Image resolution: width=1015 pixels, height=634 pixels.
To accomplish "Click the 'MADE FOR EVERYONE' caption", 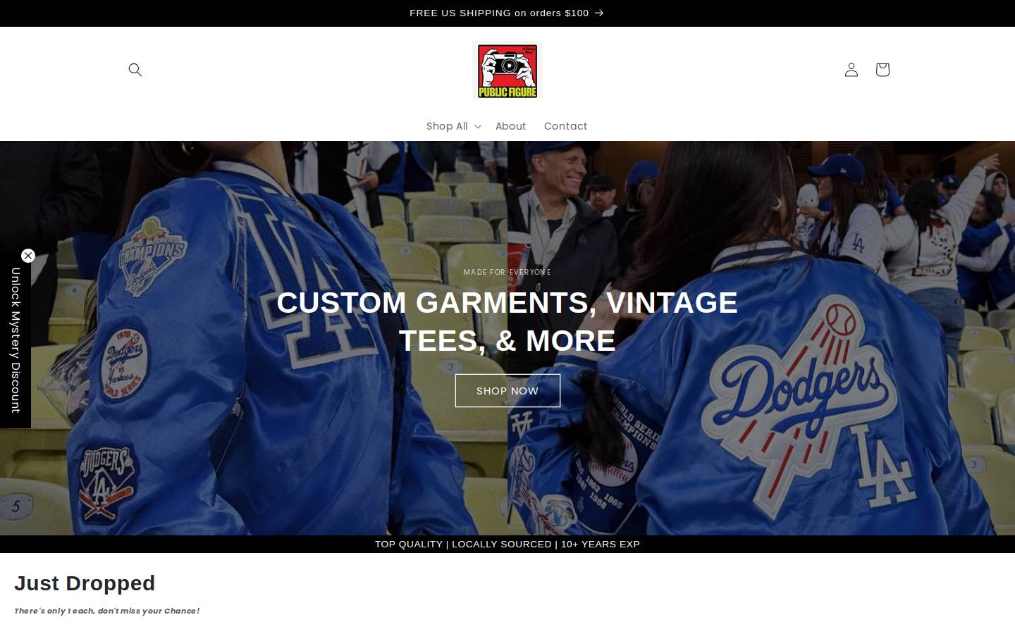I will (508, 272).
